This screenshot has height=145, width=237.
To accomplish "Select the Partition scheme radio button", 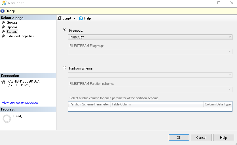I will click(x=64, y=68).
